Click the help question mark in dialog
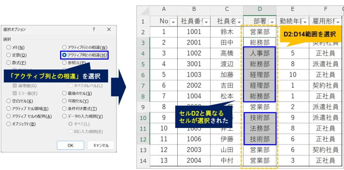This screenshot has width=344, height=170. (94, 30)
